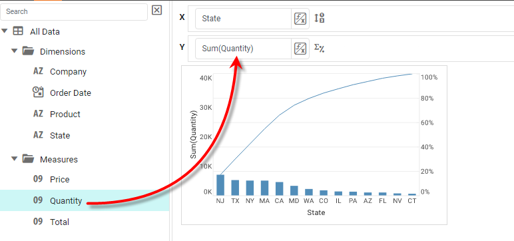Select the Company dimension
This screenshot has width=514, height=241.
coord(68,72)
